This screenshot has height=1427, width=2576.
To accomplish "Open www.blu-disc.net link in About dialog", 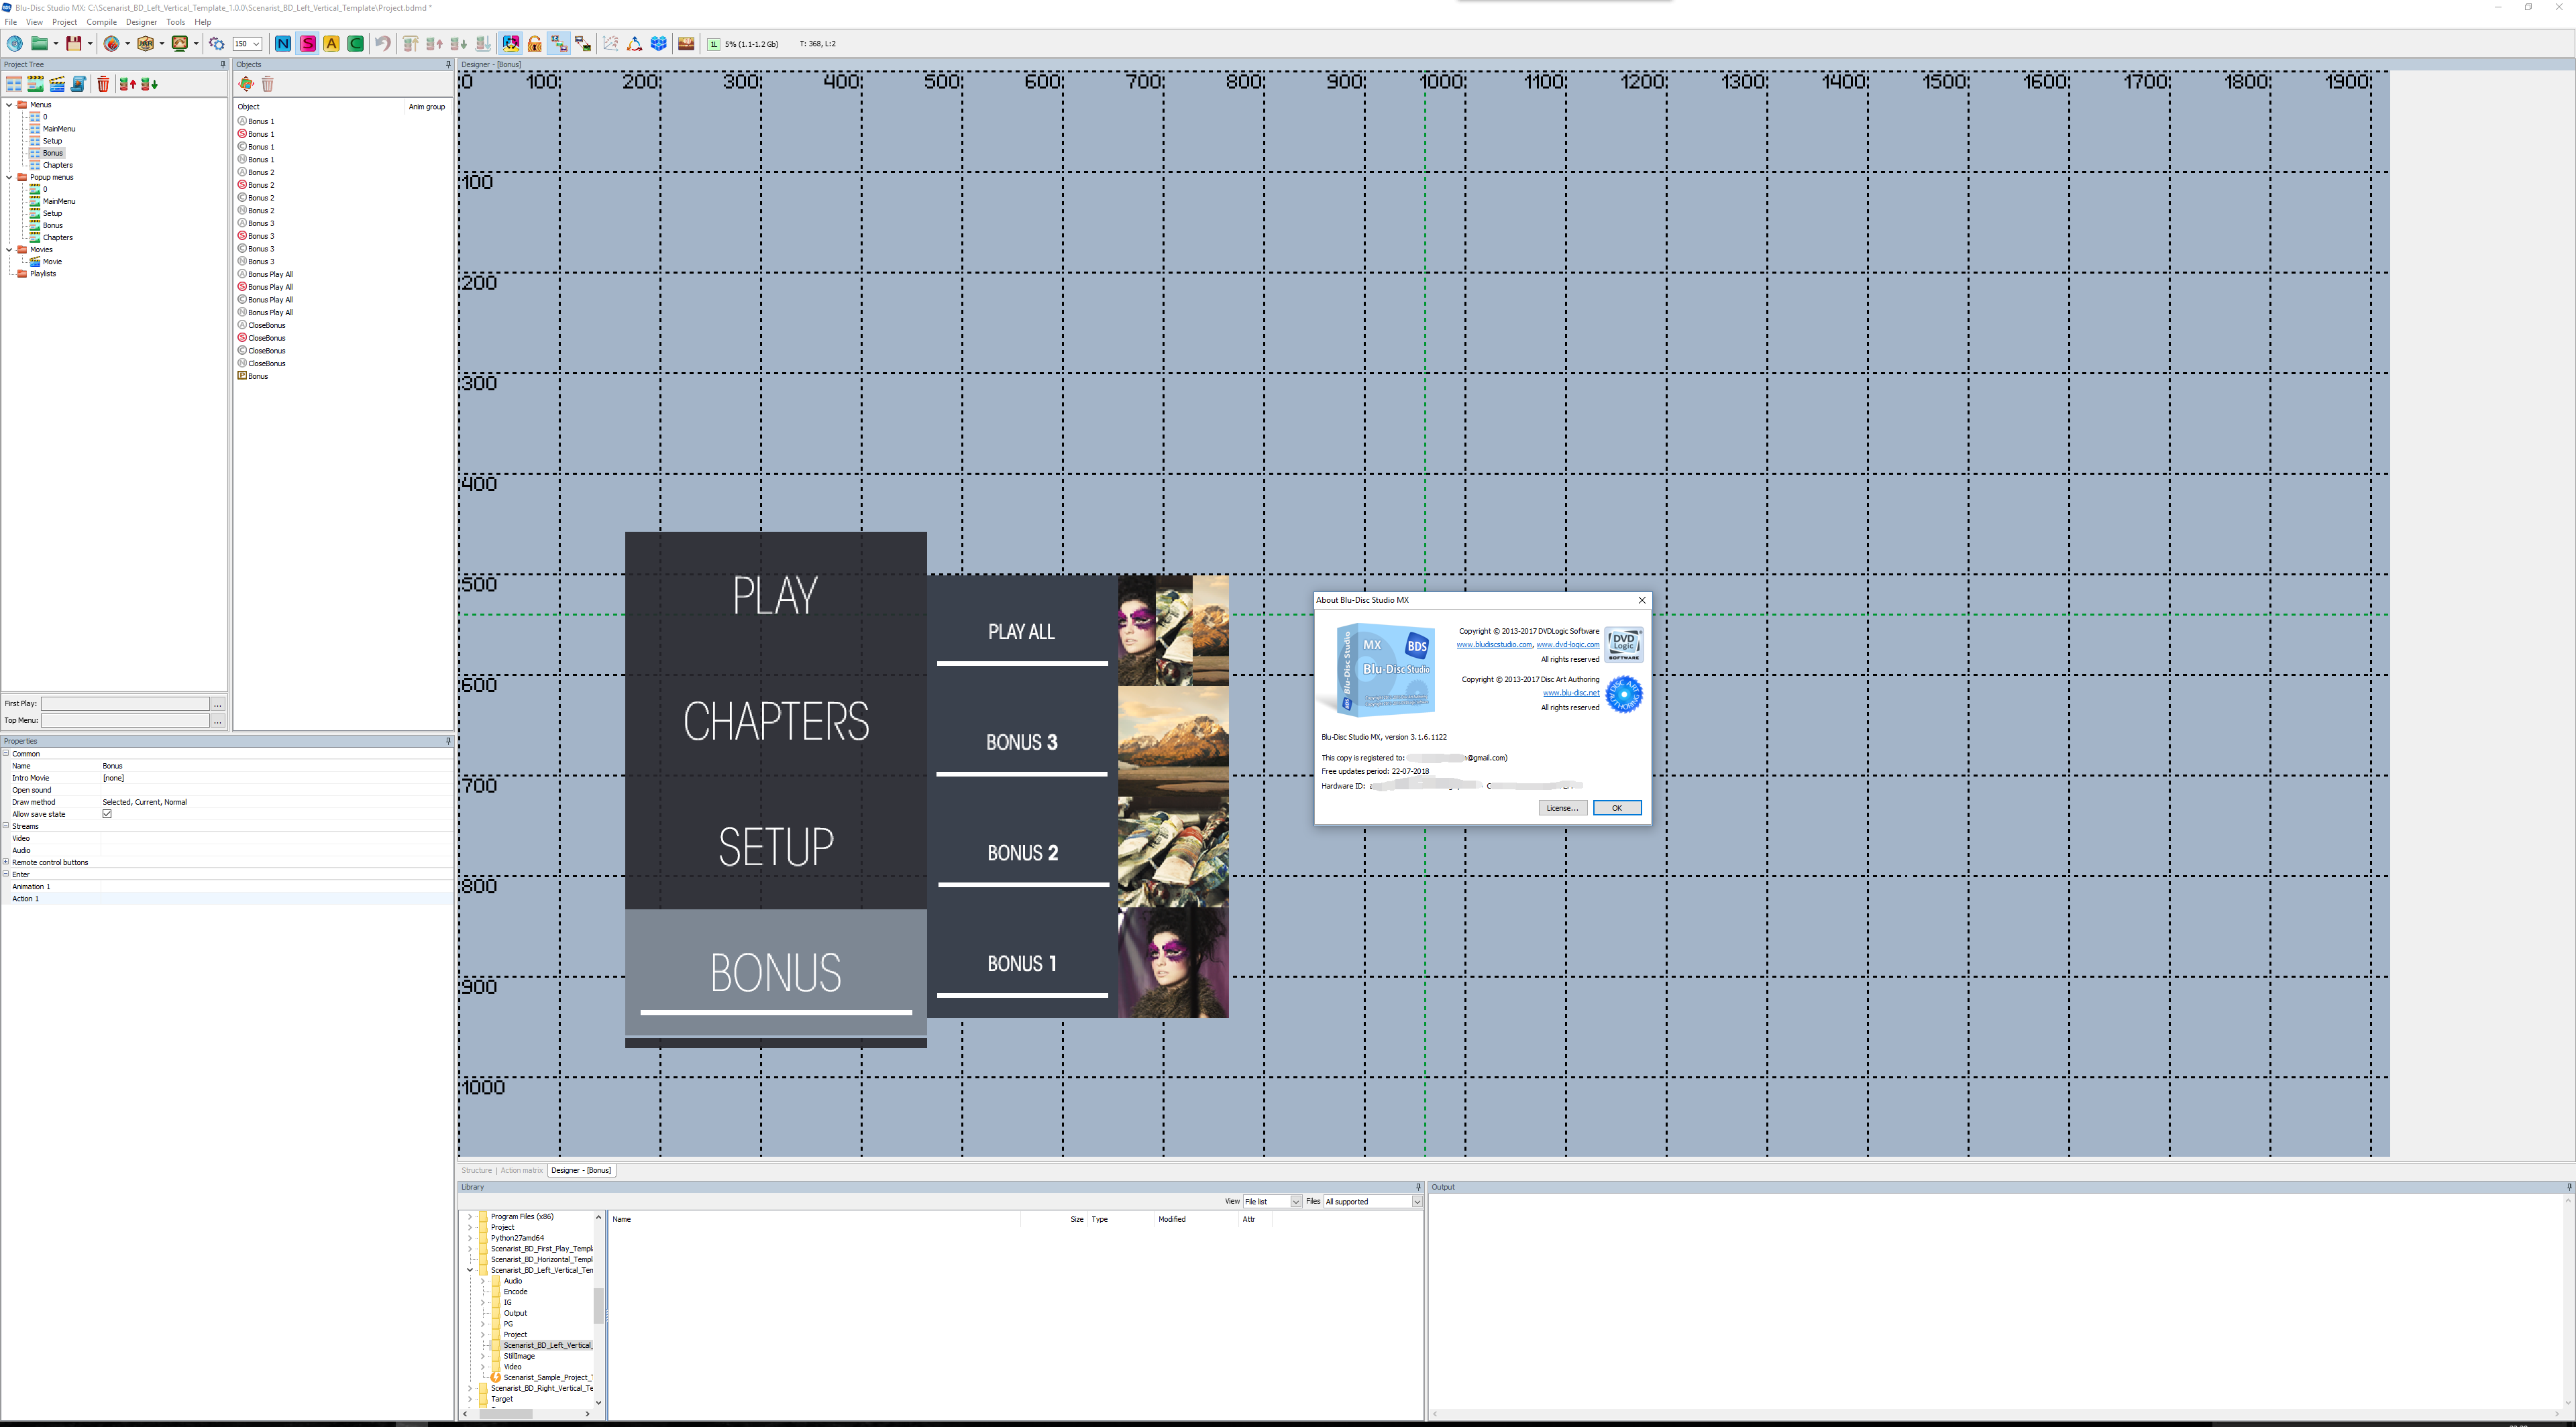I will pyautogui.click(x=1571, y=693).
